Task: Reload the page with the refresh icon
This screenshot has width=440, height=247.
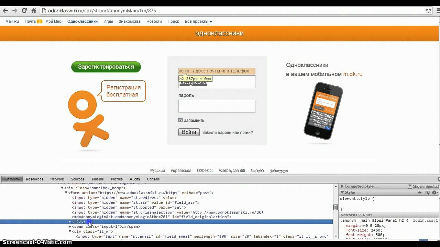Action: click(24, 11)
